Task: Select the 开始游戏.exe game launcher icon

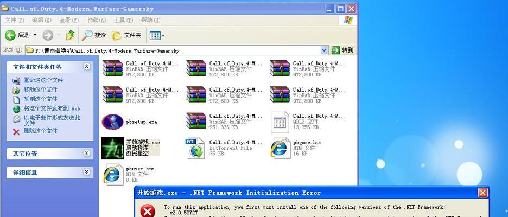Action: (113, 148)
